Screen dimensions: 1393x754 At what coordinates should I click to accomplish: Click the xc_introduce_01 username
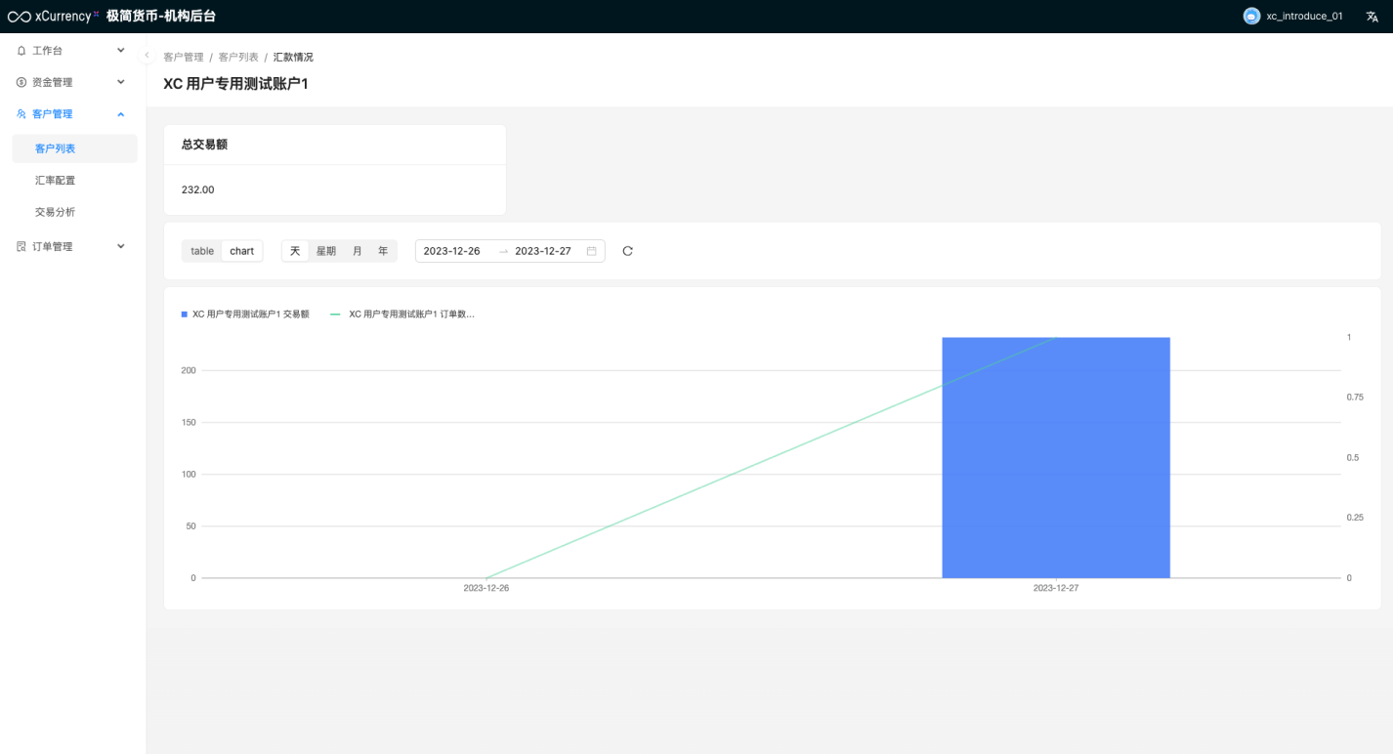1304,17
